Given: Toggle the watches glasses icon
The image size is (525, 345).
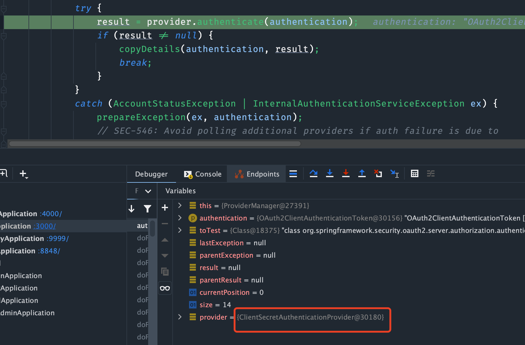Looking at the screenshot, I should [165, 288].
